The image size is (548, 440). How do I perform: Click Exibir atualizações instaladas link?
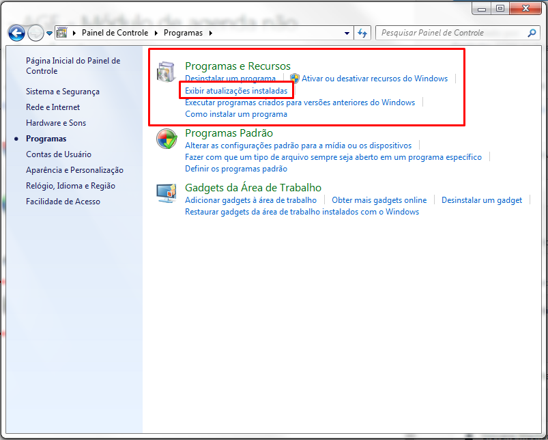[236, 91]
